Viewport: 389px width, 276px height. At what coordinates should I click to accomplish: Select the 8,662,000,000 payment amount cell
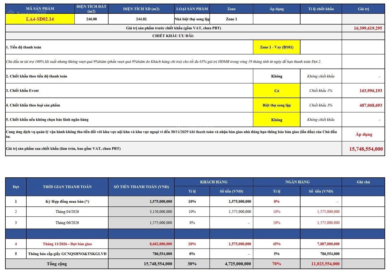coord(141,244)
